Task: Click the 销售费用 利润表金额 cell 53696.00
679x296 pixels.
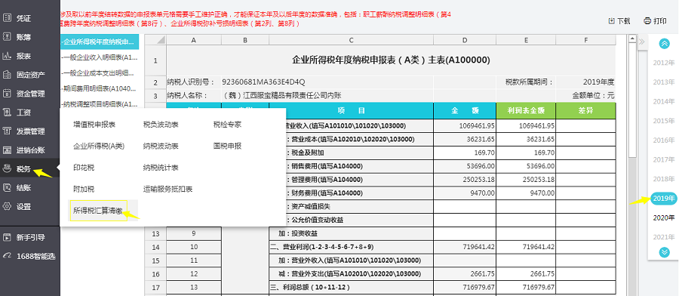Action: (526, 166)
